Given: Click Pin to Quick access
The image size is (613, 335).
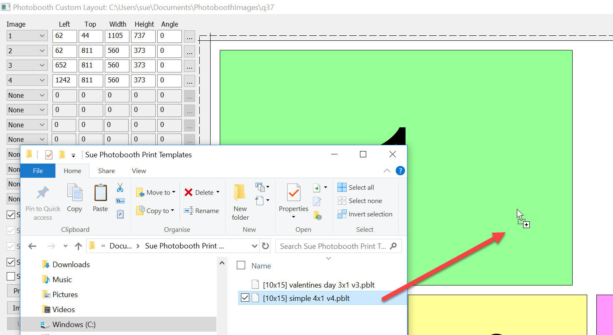Looking at the screenshot, I should pyautogui.click(x=43, y=203).
